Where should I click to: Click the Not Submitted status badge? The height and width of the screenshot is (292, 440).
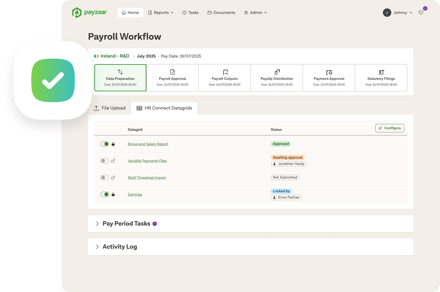(285, 178)
